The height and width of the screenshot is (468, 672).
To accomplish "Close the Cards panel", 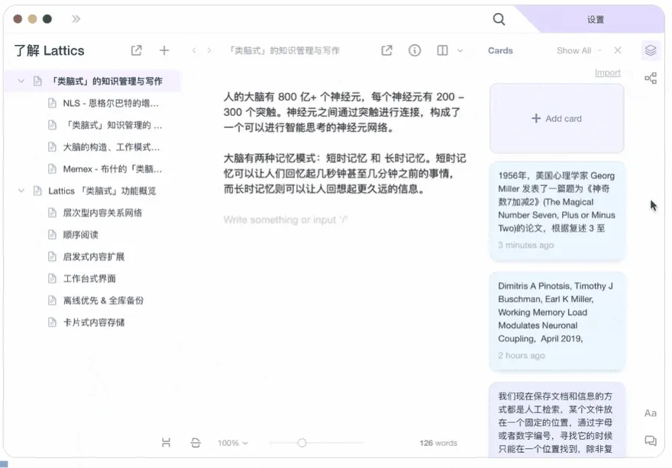I will click(618, 50).
